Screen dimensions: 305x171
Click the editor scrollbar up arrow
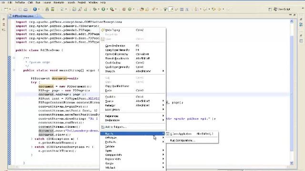[x=292, y=21]
